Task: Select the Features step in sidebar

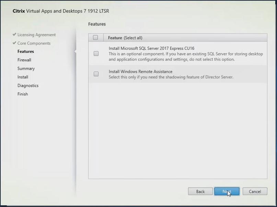Action: point(26,51)
